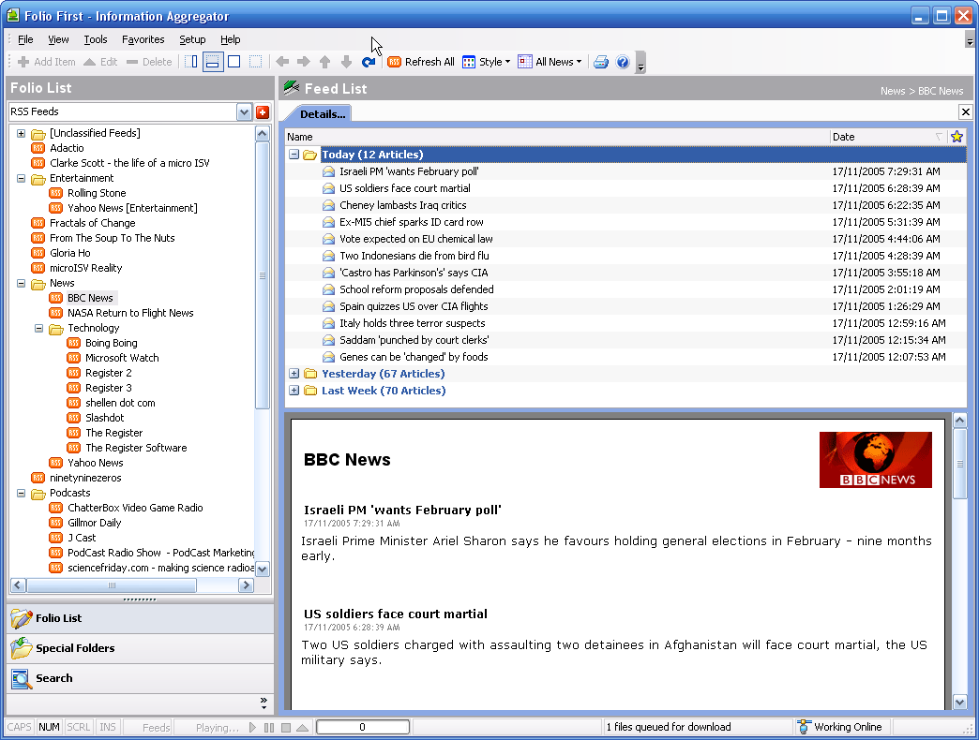The width and height of the screenshot is (979, 740).
Task: Click the star icon in the feed list header
Action: [956, 137]
